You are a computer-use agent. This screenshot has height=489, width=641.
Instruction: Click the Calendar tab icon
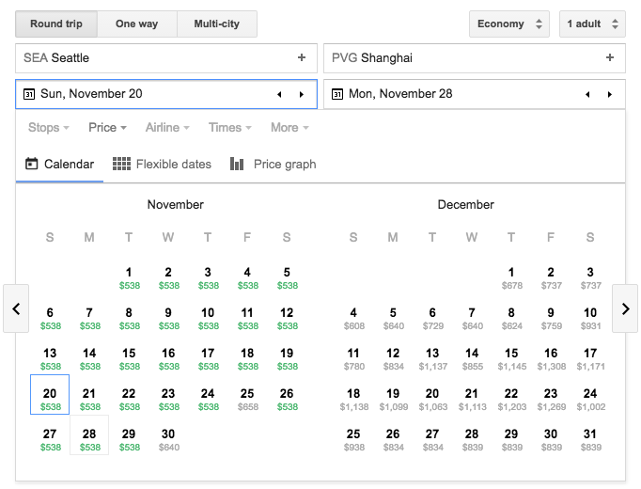tap(31, 164)
